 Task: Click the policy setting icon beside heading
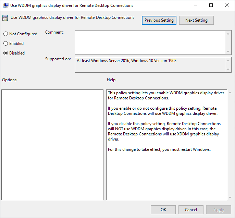point(5,18)
